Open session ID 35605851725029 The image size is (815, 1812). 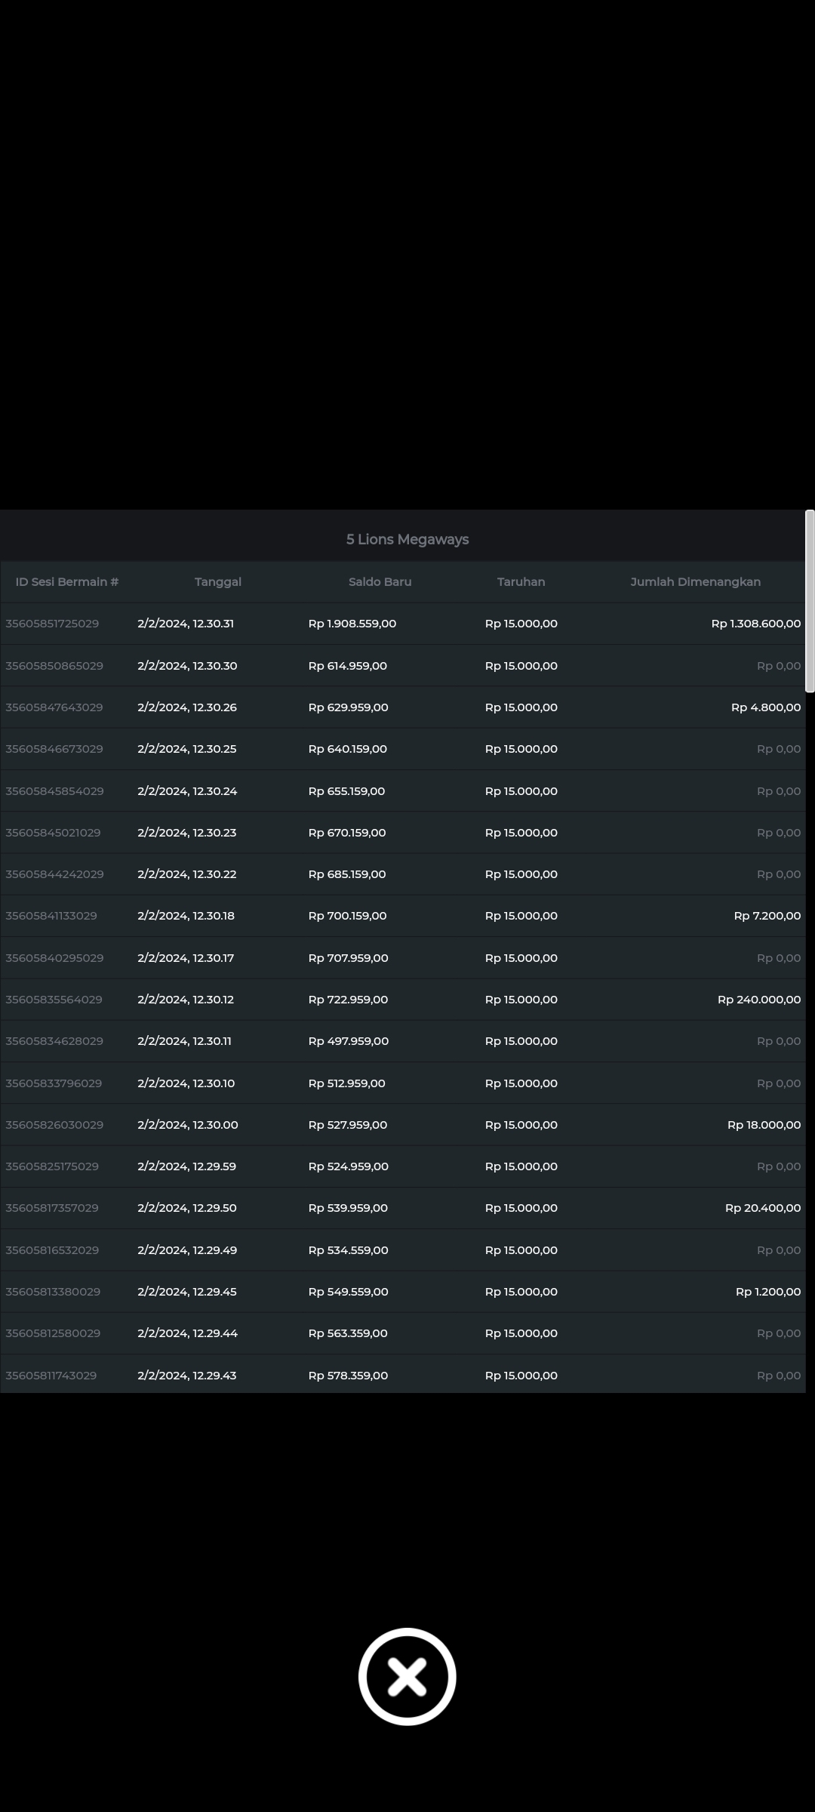click(52, 624)
